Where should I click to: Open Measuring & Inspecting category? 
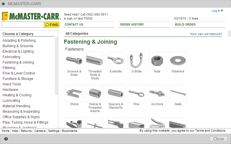pyautogui.click(x=21, y=112)
